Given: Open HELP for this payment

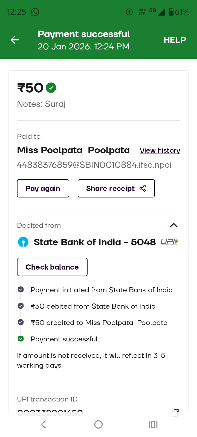Looking at the screenshot, I should click(175, 40).
